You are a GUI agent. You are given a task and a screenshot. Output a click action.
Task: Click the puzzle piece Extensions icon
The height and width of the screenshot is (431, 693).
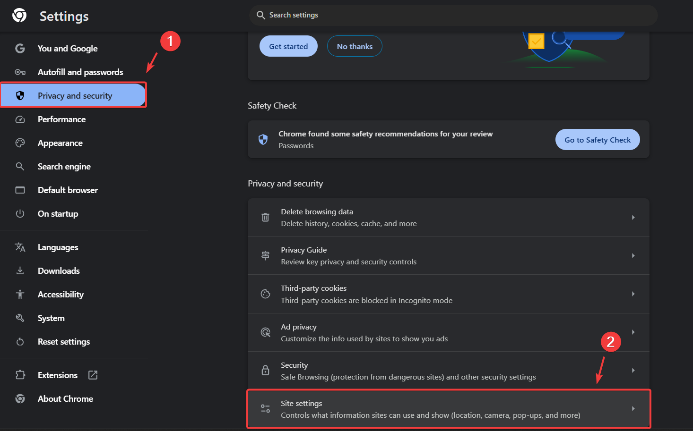pos(20,375)
